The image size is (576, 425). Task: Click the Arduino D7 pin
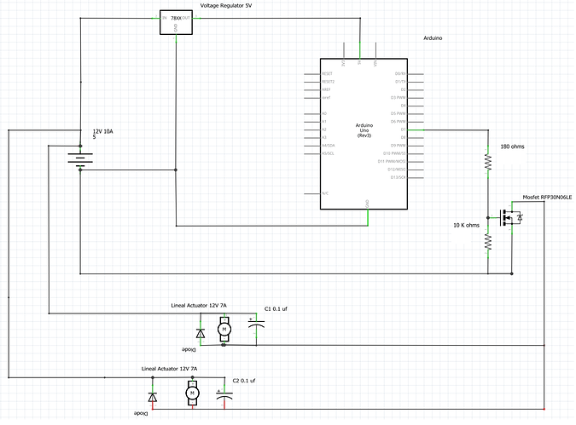[x=416, y=129]
